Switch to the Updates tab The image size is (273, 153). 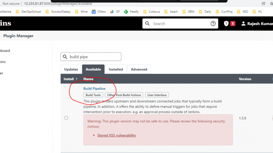[x=71, y=69]
